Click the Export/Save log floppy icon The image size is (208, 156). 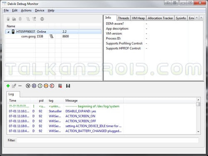(68, 86)
